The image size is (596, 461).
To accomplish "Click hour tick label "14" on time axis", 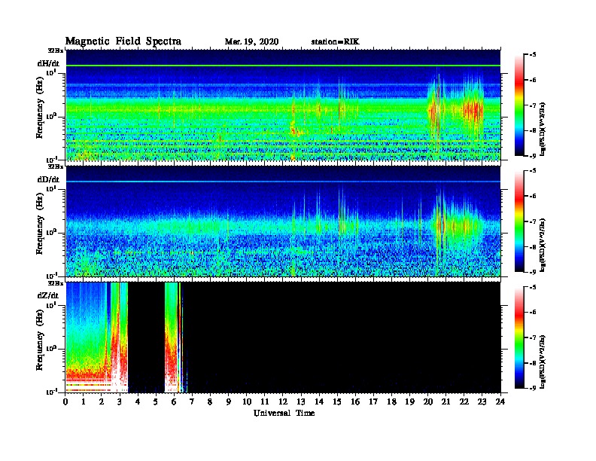I will tap(319, 401).
